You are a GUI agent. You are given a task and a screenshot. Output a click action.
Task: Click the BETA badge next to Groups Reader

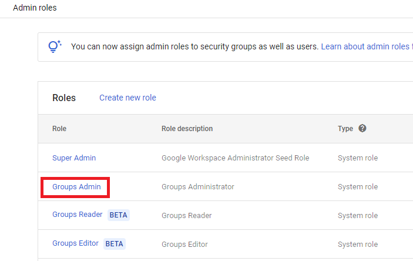click(x=119, y=215)
